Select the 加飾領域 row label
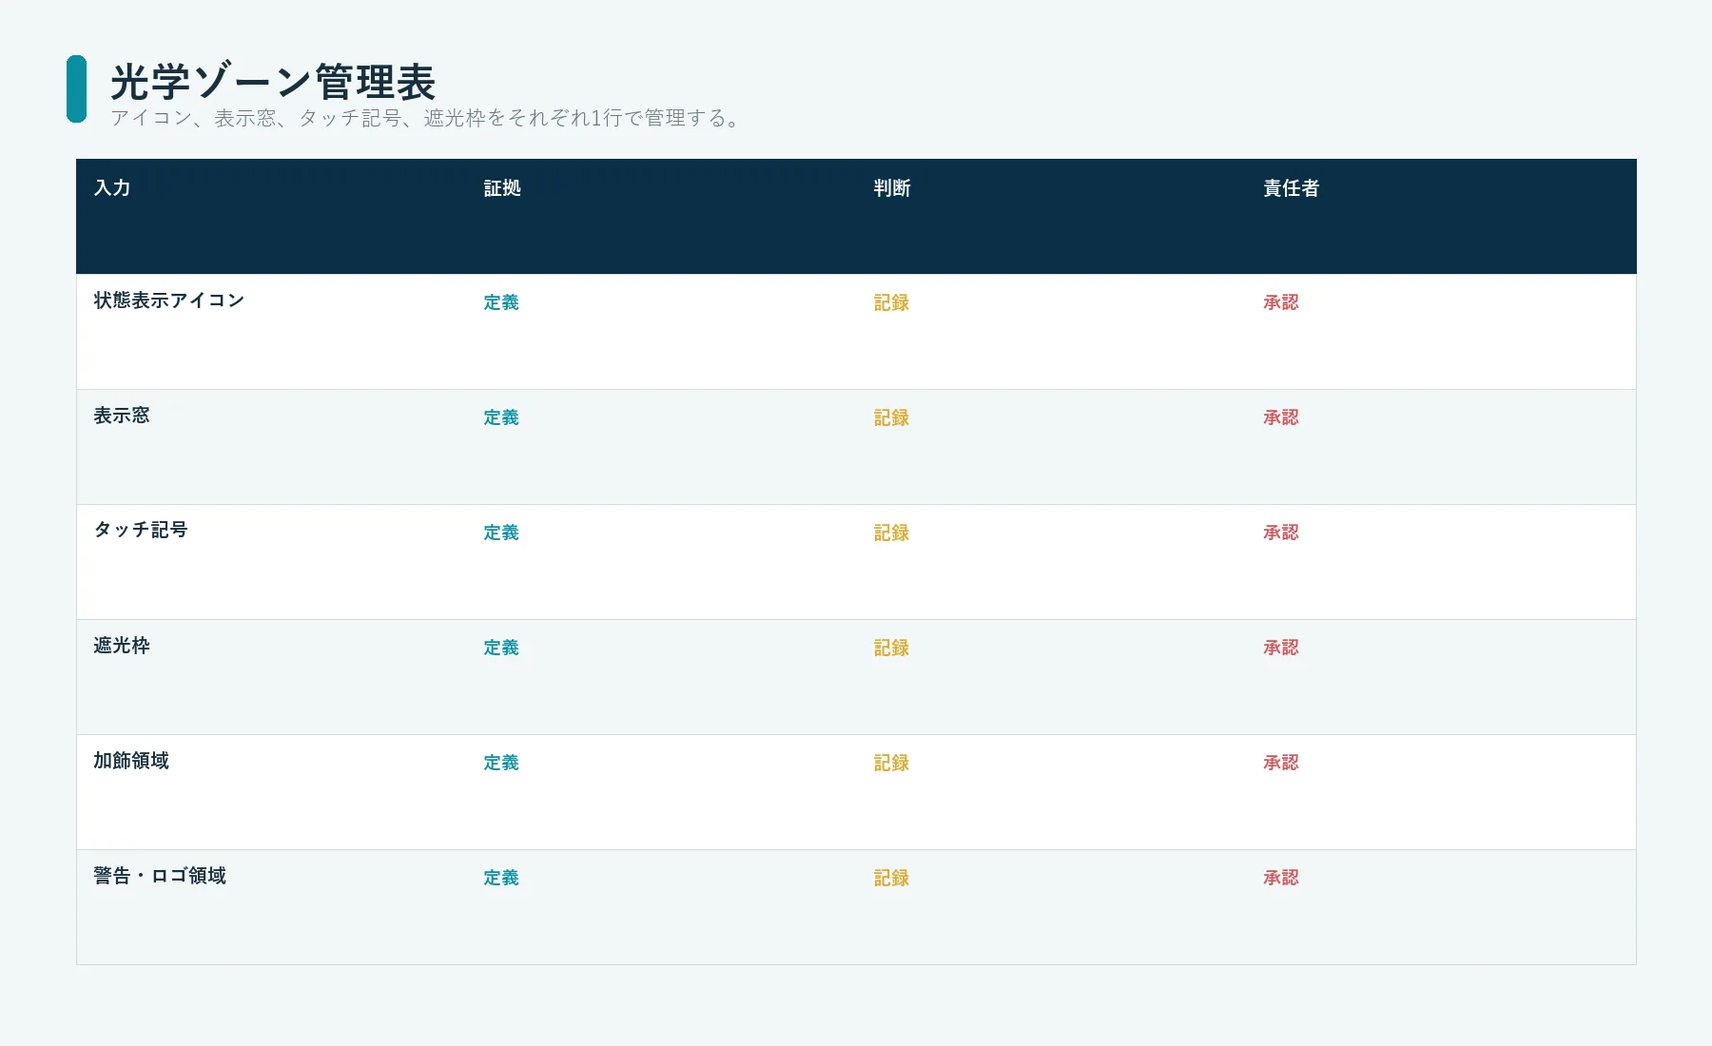1712x1046 pixels. click(131, 761)
